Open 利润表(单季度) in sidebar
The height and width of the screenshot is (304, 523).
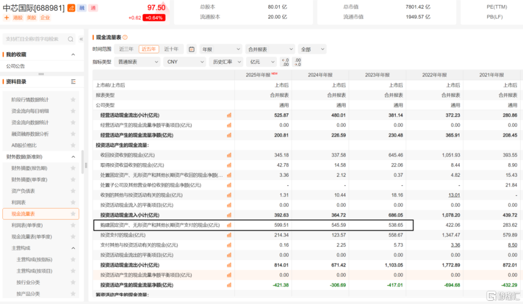pos(27,225)
